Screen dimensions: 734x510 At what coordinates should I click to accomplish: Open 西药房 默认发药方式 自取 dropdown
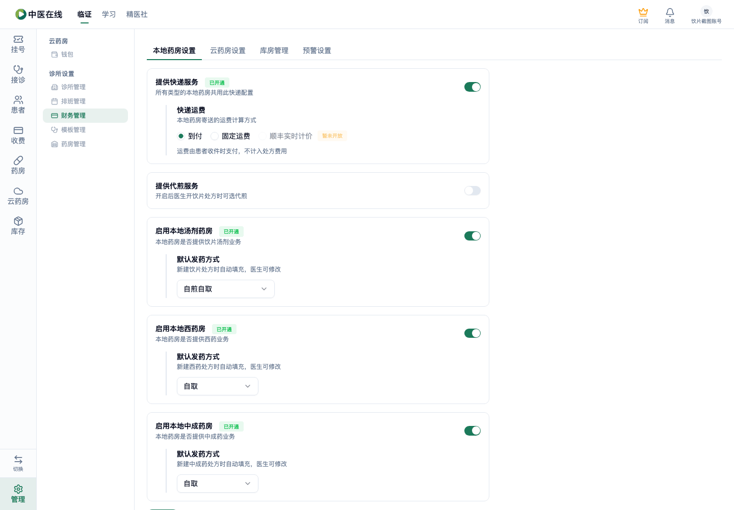pos(218,386)
